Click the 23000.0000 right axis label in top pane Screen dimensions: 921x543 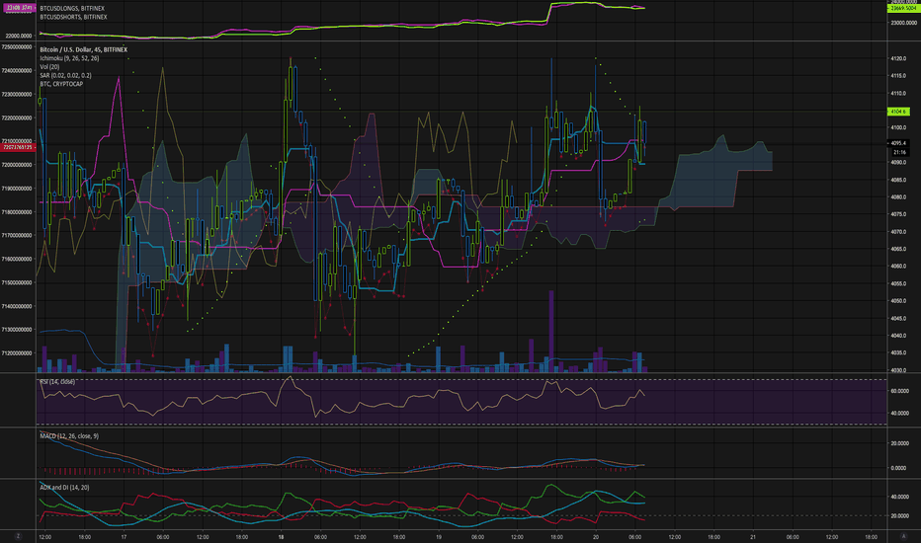pos(903,23)
